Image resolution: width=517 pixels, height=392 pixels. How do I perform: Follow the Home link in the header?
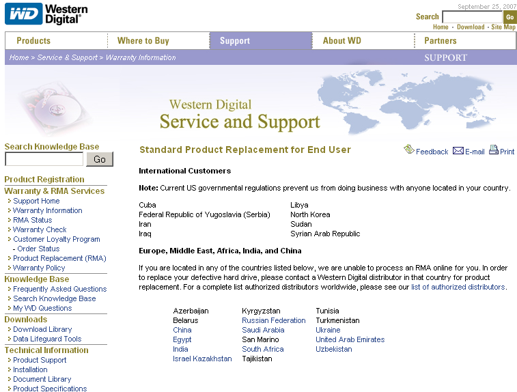click(x=441, y=27)
